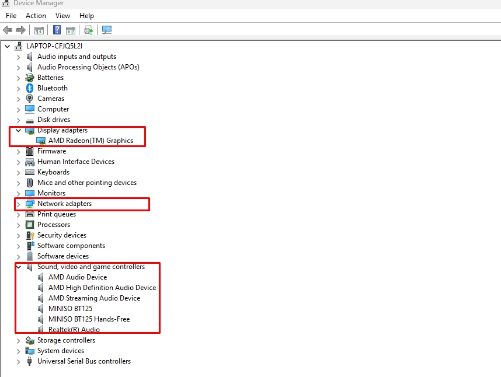Click the Update device driver toolbar icon
The image size is (501, 377).
tap(89, 30)
